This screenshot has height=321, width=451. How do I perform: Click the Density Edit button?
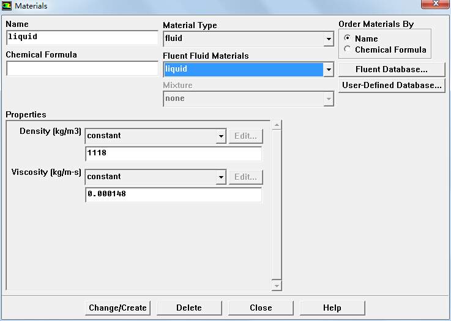pos(245,136)
